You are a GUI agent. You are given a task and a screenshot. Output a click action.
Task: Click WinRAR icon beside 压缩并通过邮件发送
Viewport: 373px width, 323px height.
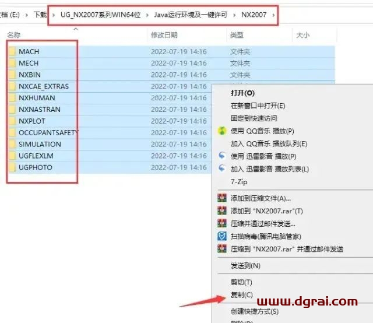pos(222,223)
